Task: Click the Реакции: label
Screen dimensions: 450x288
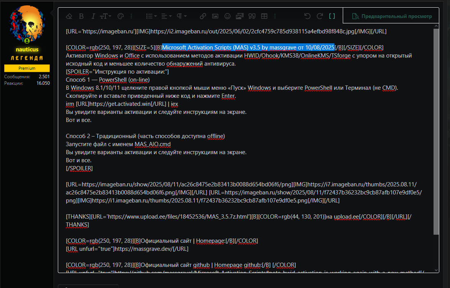Action: coord(14,83)
